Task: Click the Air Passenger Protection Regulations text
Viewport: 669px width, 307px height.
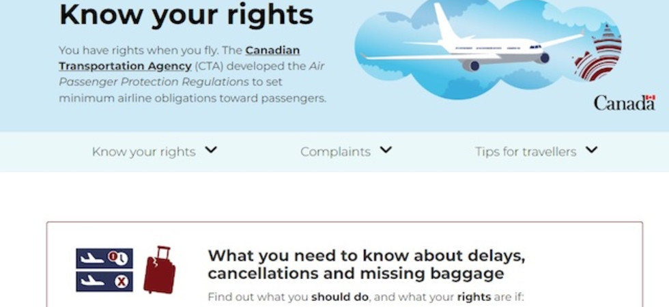Action: (x=192, y=74)
